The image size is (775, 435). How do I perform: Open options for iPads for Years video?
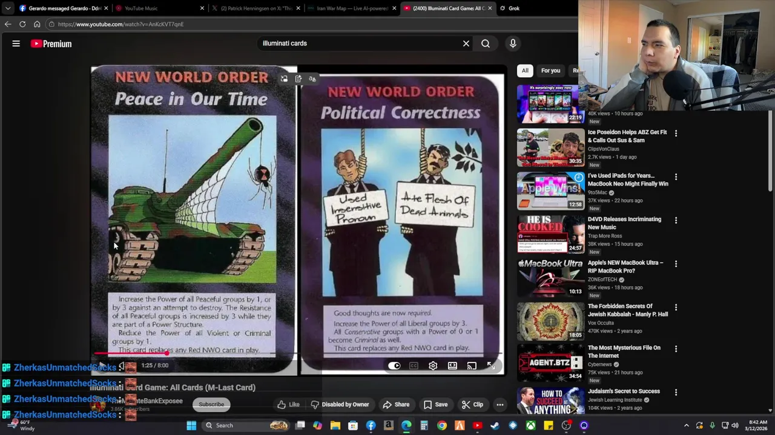pyautogui.click(x=676, y=176)
